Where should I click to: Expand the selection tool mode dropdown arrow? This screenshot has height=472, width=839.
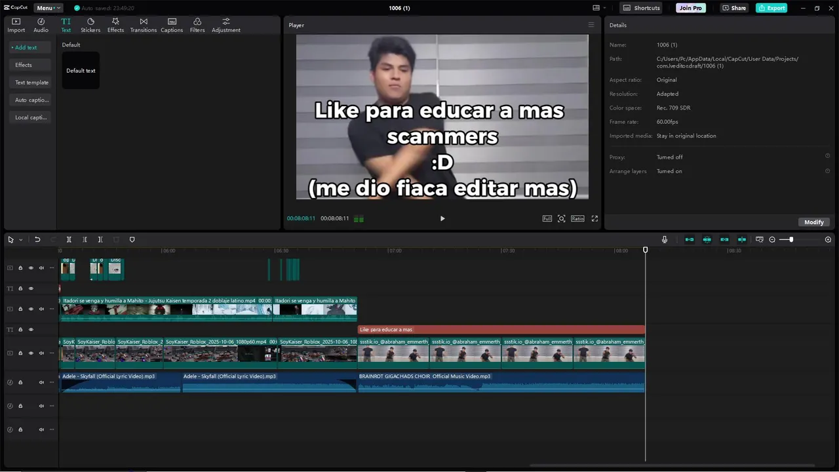click(21, 240)
